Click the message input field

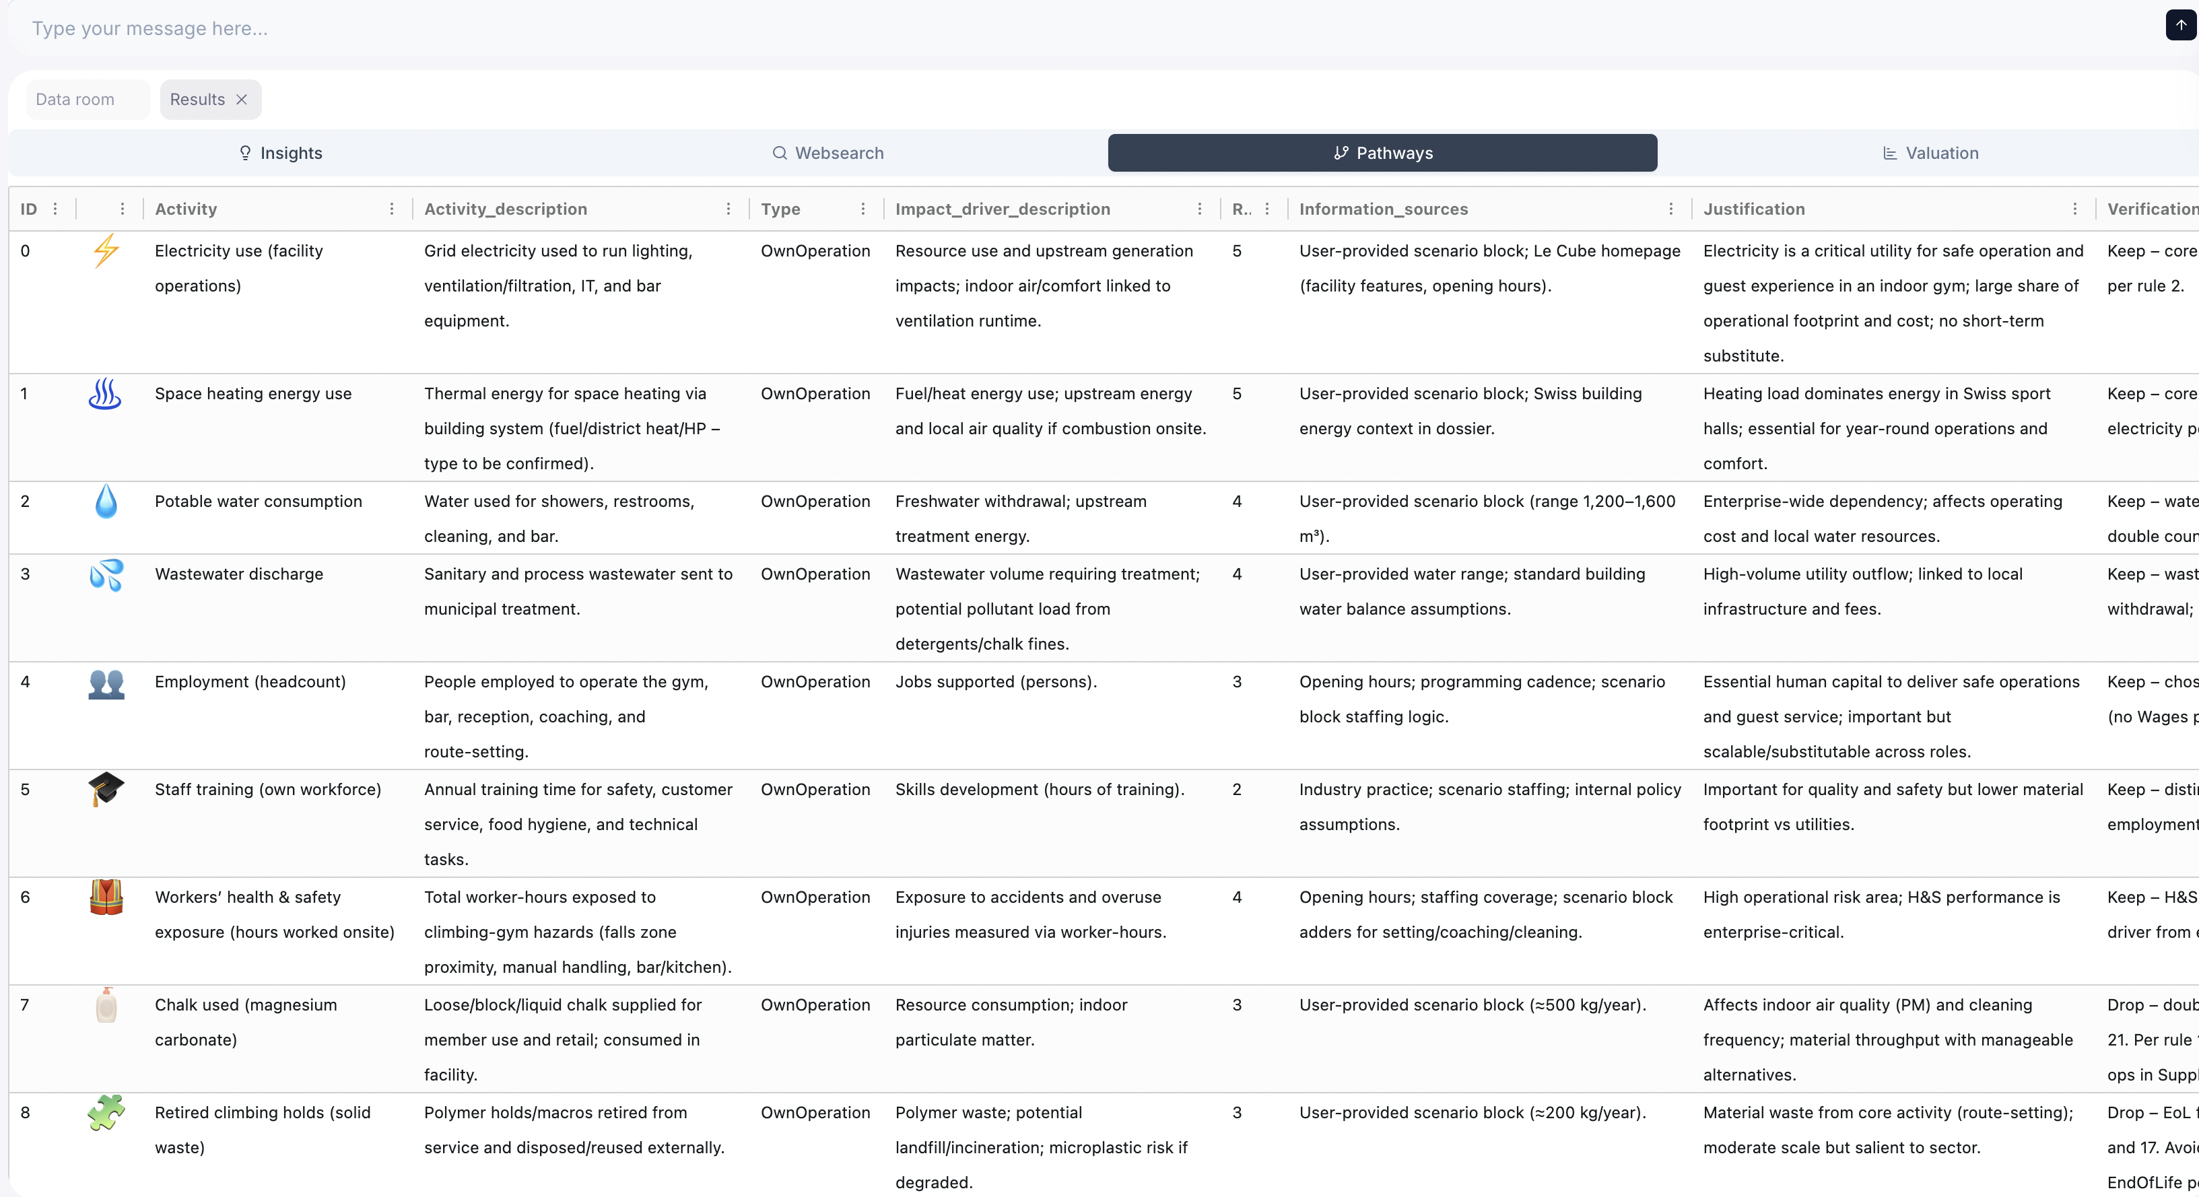click(x=1024, y=28)
